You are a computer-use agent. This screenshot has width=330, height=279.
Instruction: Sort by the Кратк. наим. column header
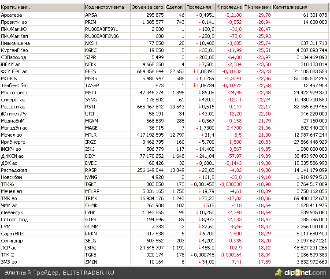click(42, 7)
